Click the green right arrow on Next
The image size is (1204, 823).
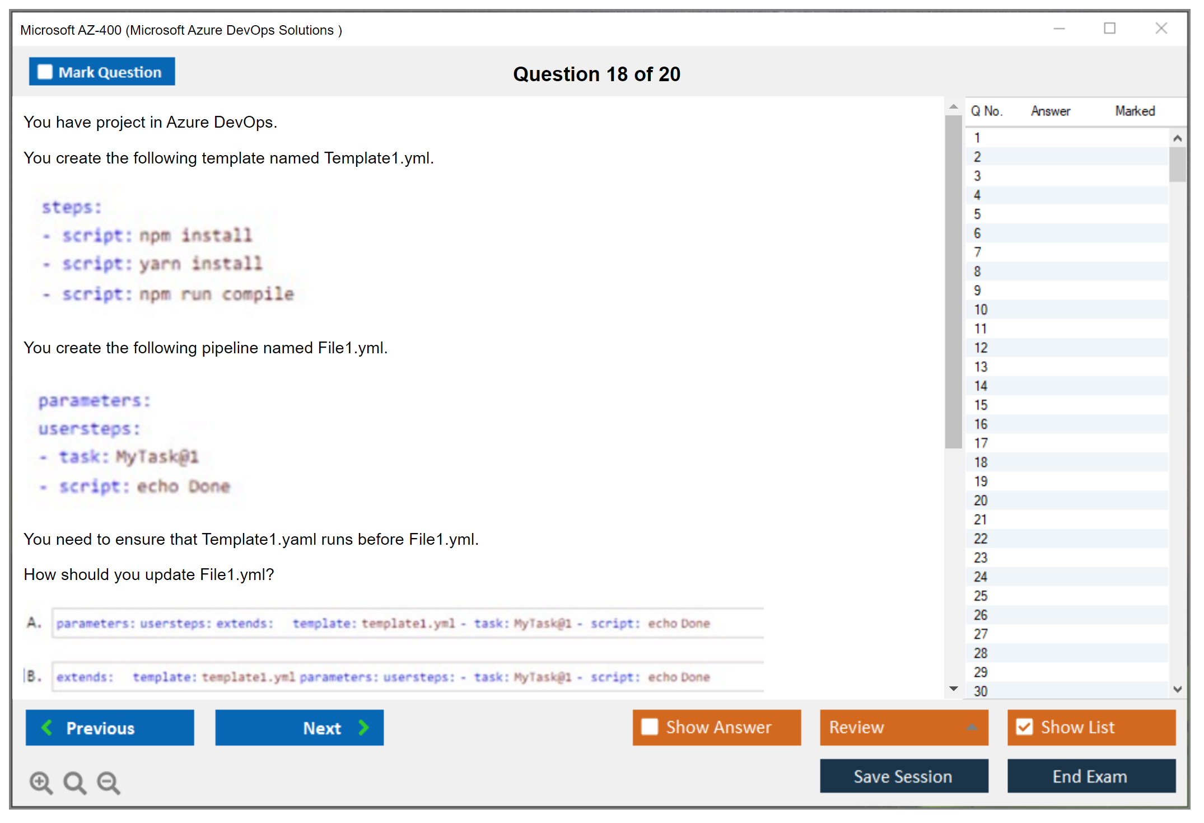364,727
